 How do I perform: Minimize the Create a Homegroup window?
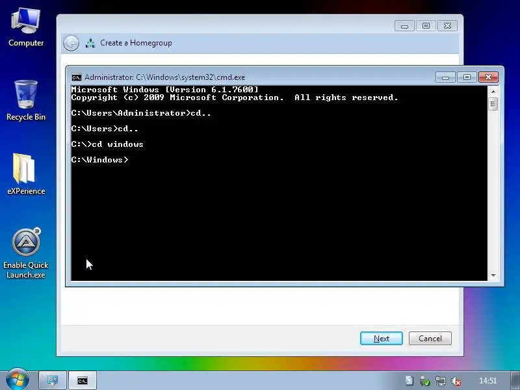(x=404, y=26)
